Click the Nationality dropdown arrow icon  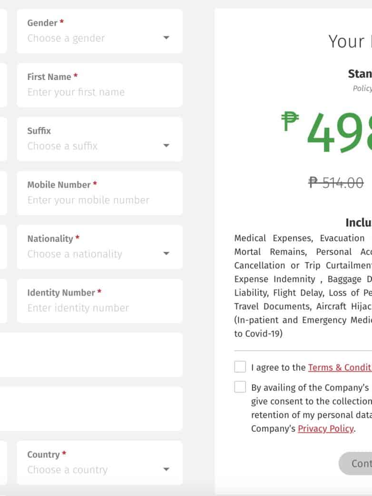coord(166,254)
